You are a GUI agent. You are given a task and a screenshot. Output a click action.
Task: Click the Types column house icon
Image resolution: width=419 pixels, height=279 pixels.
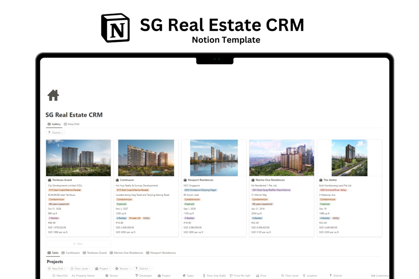184,276
